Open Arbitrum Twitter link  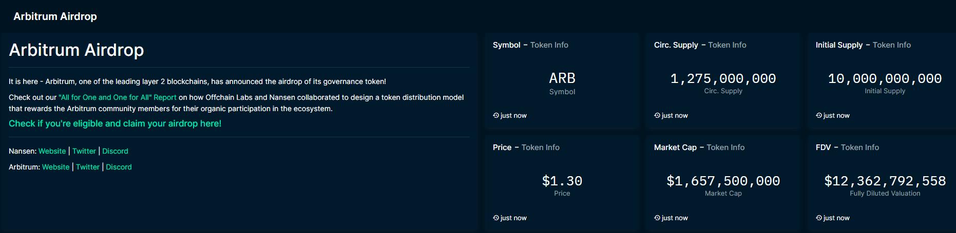[x=88, y=167]
